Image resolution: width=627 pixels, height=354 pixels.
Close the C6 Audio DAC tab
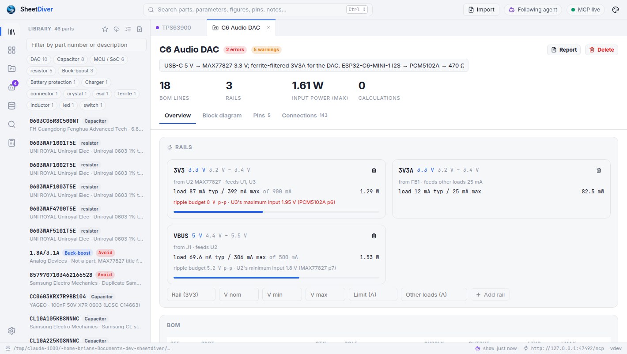268,28
